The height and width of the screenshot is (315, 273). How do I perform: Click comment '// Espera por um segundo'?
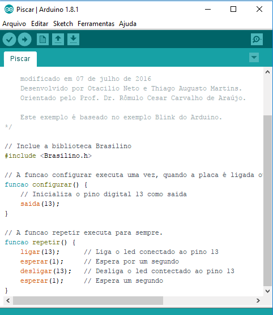(131, 262)
